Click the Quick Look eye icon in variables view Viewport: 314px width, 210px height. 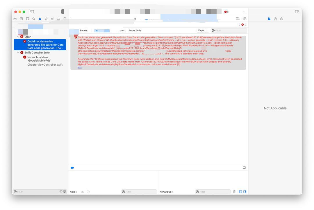83,192
